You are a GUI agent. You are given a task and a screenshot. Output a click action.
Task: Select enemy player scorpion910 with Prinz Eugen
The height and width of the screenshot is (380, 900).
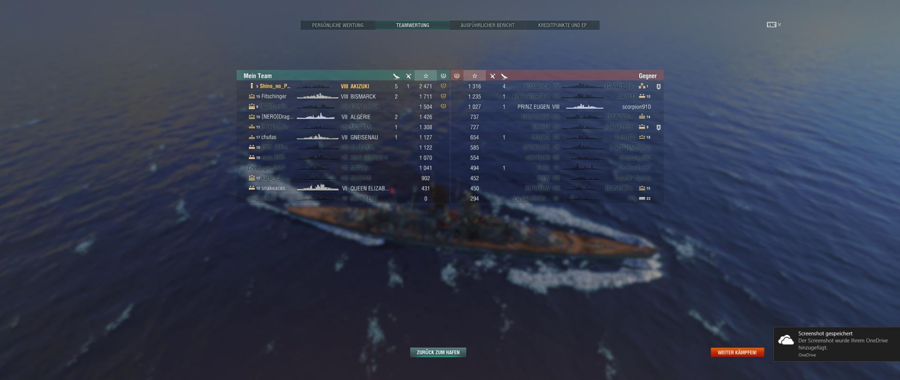point(557,107)
